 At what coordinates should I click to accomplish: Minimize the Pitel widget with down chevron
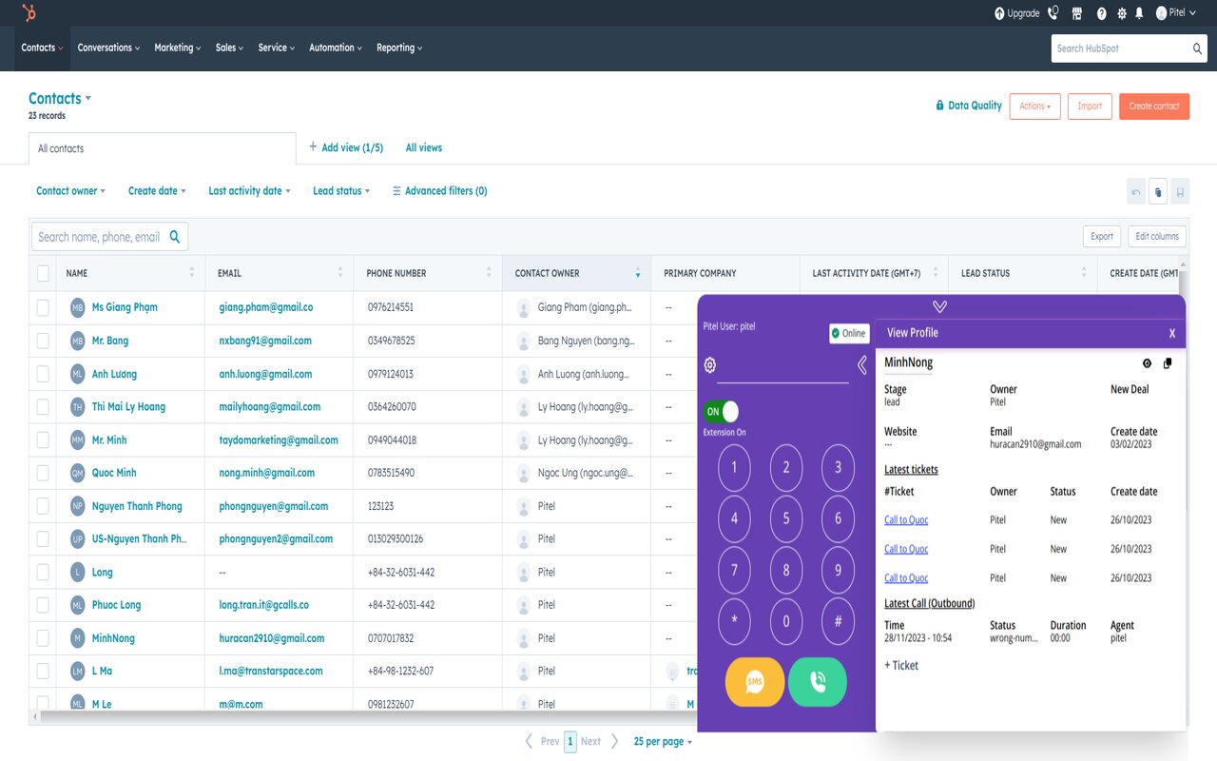click(x=939, y=306)
